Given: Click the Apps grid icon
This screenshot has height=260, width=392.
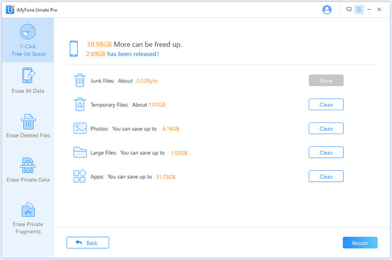Looking at the screenshot, I should (80, 176).
